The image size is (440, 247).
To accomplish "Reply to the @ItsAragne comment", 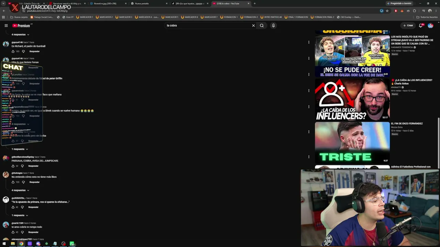I will (34, 182).
